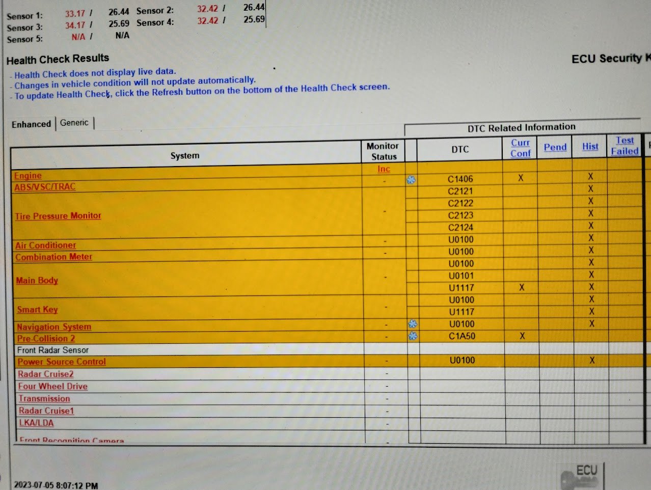Click the Health Check Results heading
Viewport: 651px width, 490px height.
58,59
